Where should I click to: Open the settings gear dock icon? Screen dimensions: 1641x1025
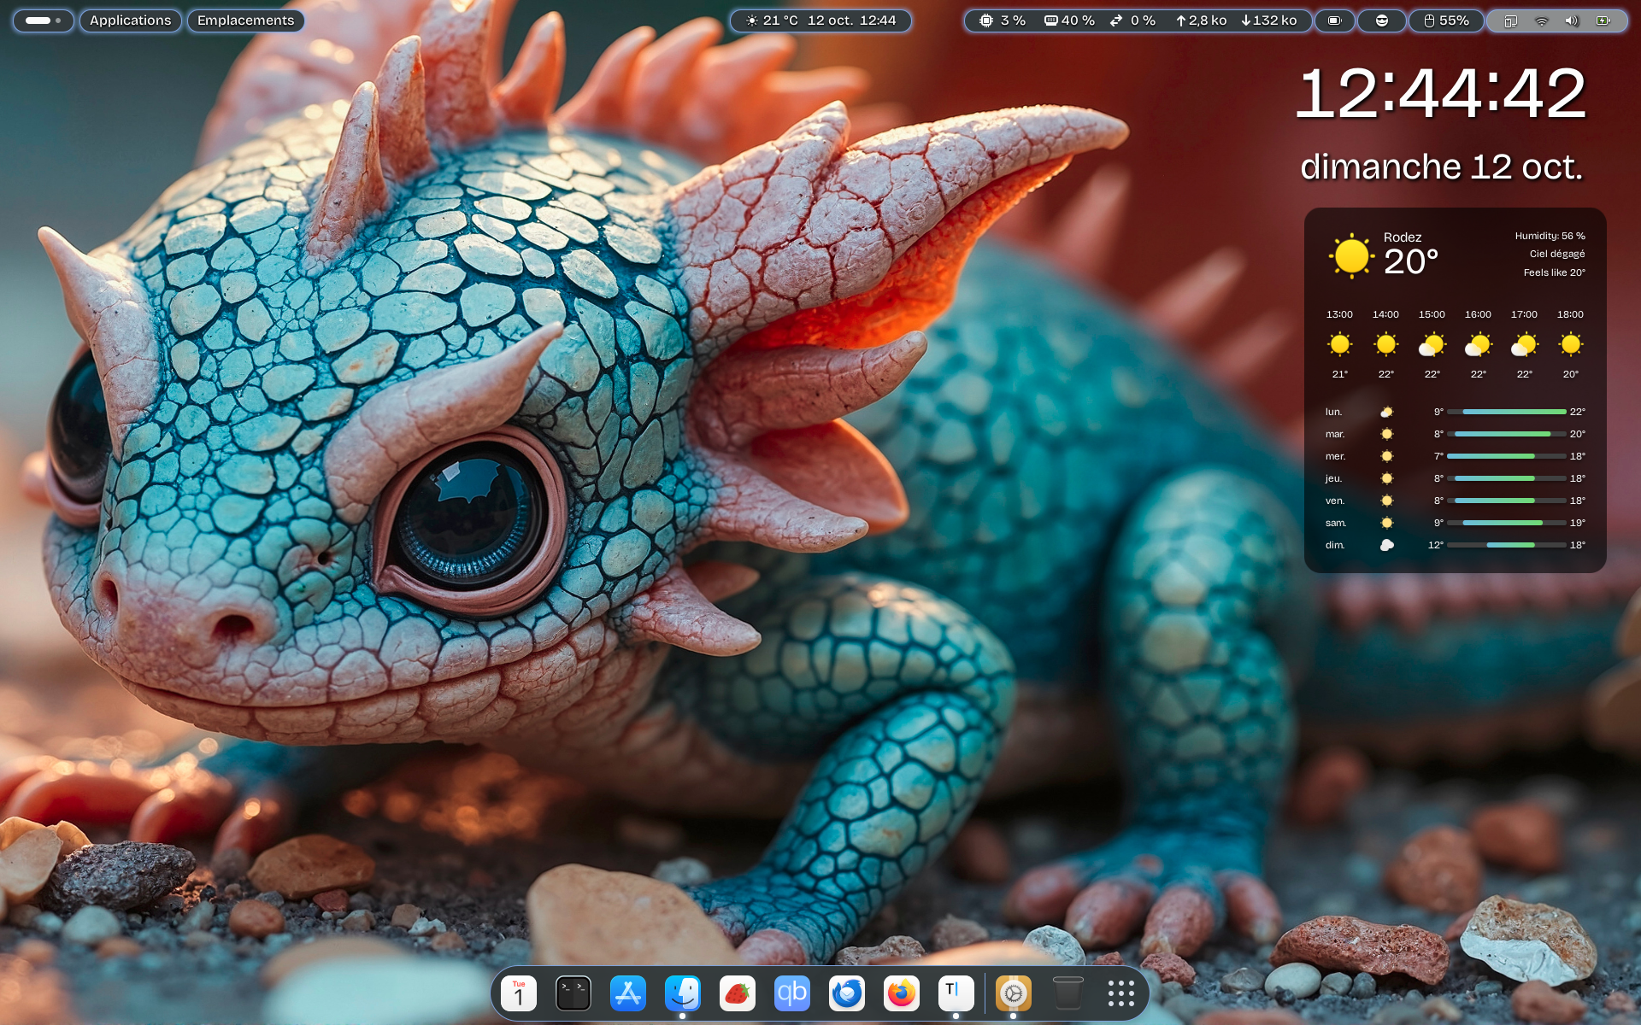(1013, 993)
